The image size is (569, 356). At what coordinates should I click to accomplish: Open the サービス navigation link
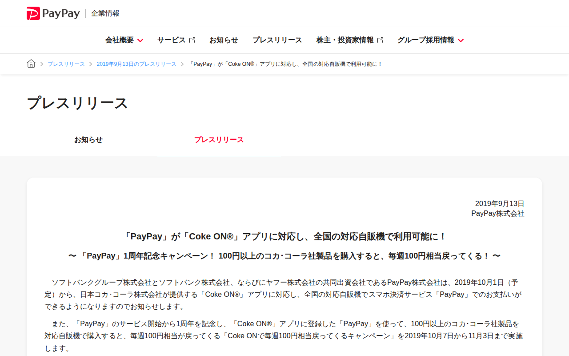171,40
